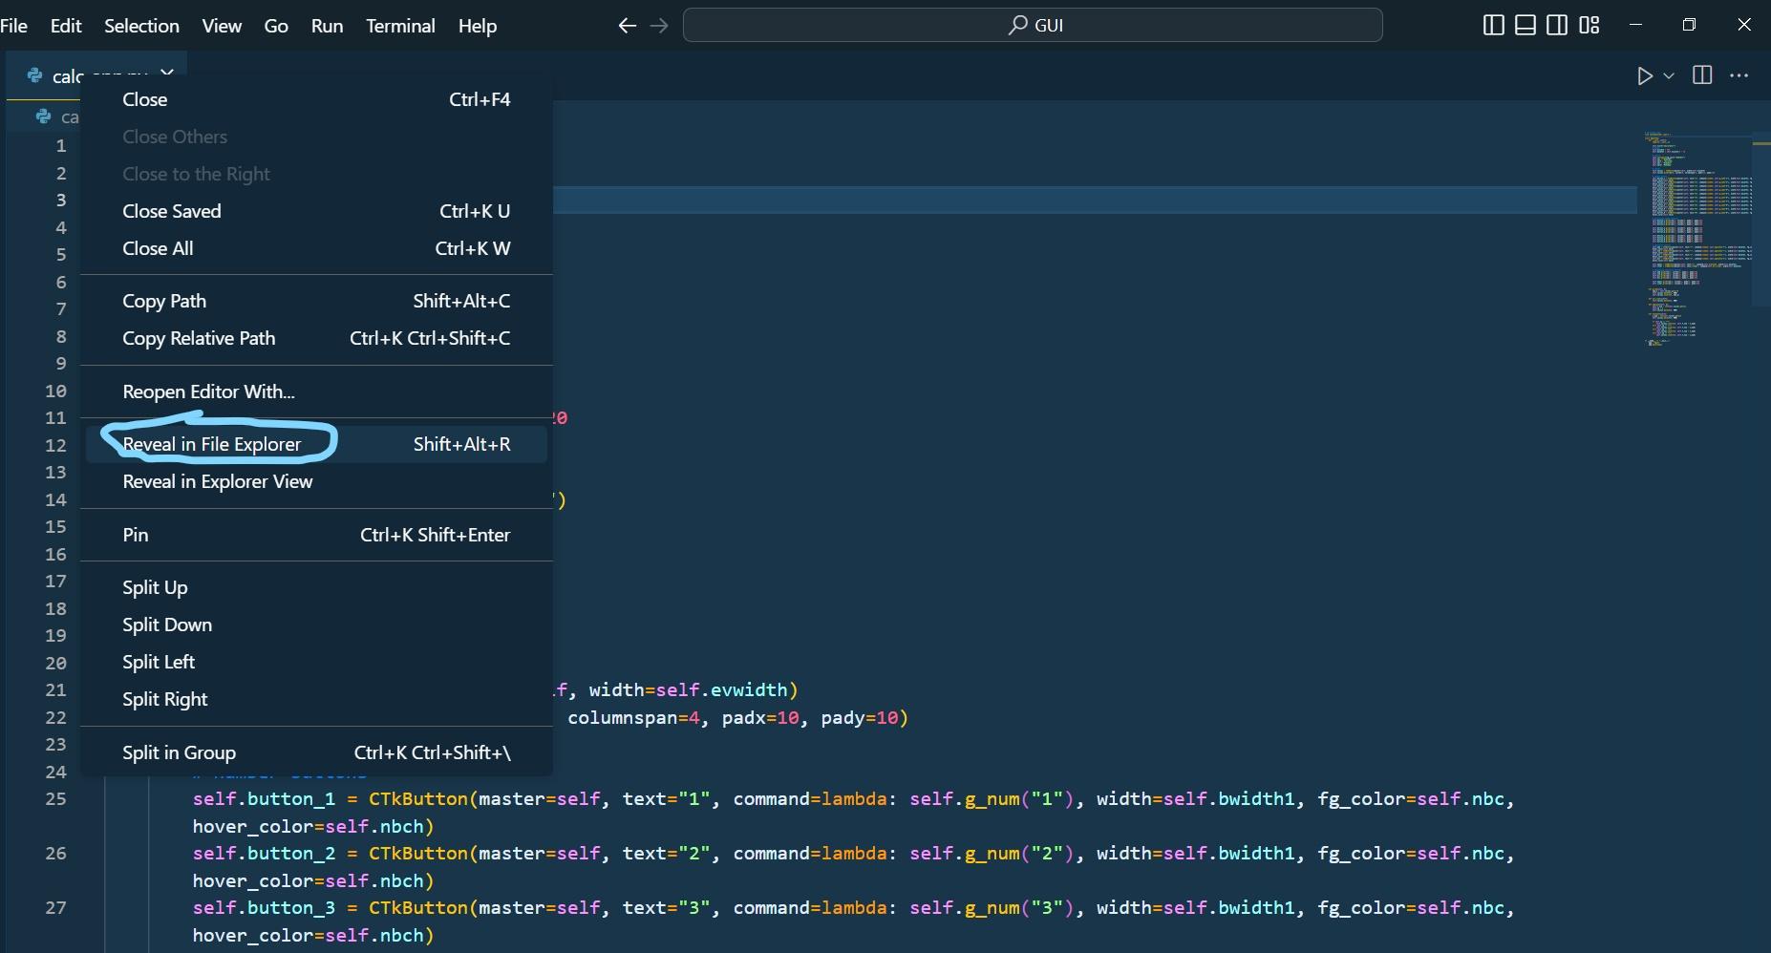The image size is (1771, 953).
Task: Run the Python file using the play icon
Action: click(x=1645, y=75)
